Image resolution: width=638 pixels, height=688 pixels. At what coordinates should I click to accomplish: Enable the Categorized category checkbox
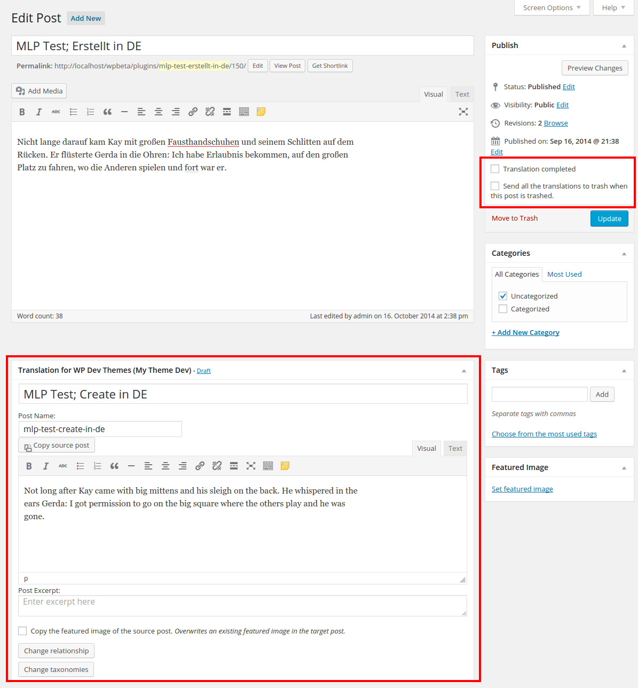[x=503, y=309]
